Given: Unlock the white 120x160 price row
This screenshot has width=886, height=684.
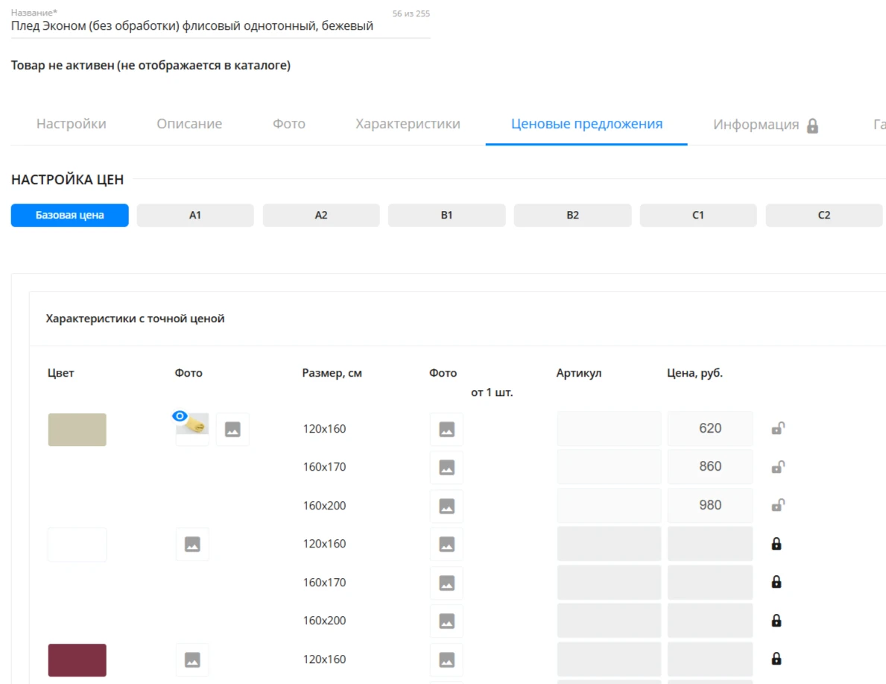Looking at the screenshot, I should pos(776,544).
